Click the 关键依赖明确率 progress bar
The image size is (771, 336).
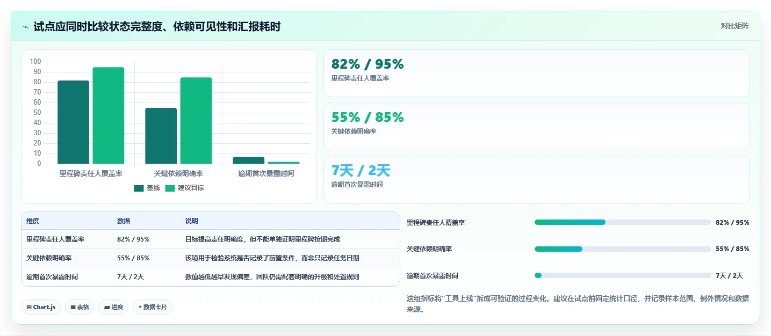[x=623, y=249]
